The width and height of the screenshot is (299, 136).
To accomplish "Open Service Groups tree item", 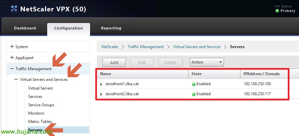I will 41,105.
